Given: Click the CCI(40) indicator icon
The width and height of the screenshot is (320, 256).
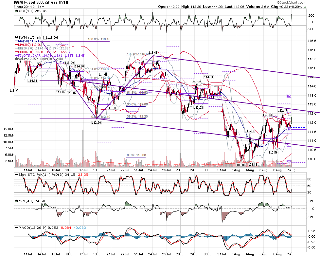Looking at the screenshot, I should [x=16, y=201].
